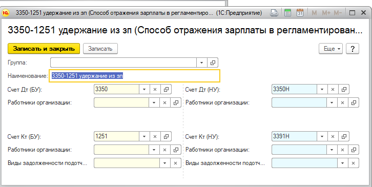This screenshot has width=372, height=187.
Task: Click the Записать button
Action: [x=100, y=49]
